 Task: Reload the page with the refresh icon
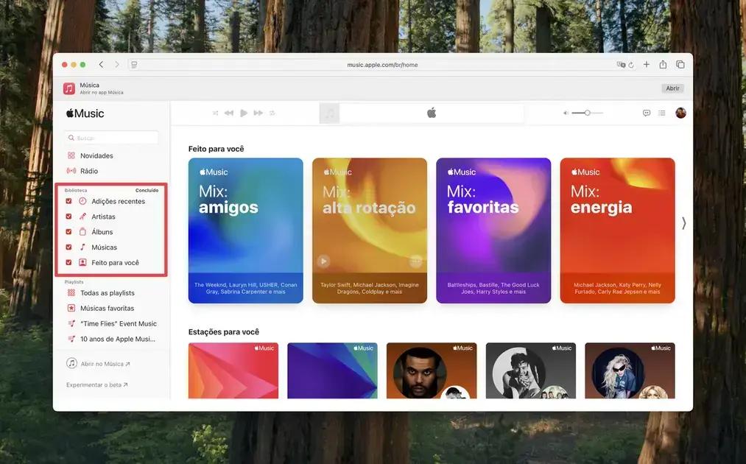click(x=631, y=66)
